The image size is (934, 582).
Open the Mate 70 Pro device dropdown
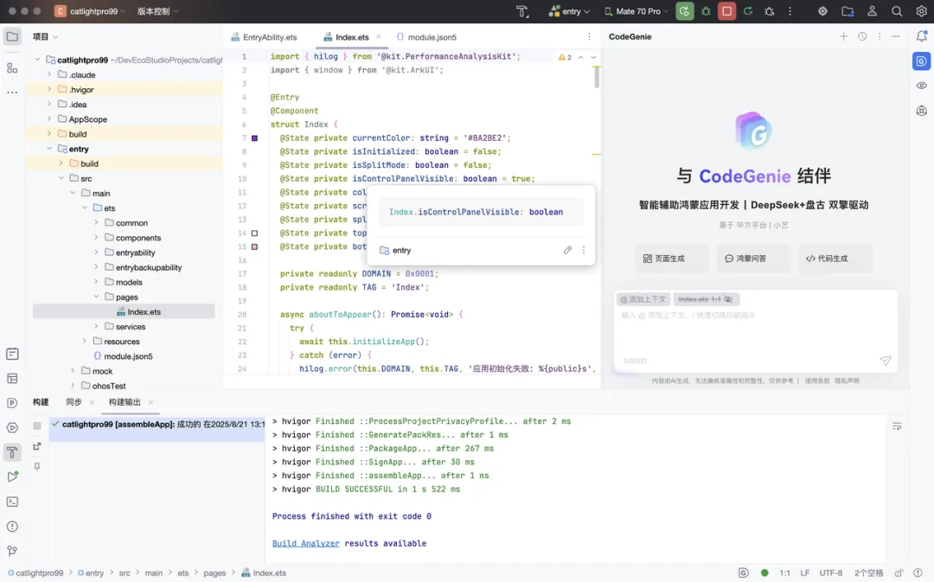(637, 11)
